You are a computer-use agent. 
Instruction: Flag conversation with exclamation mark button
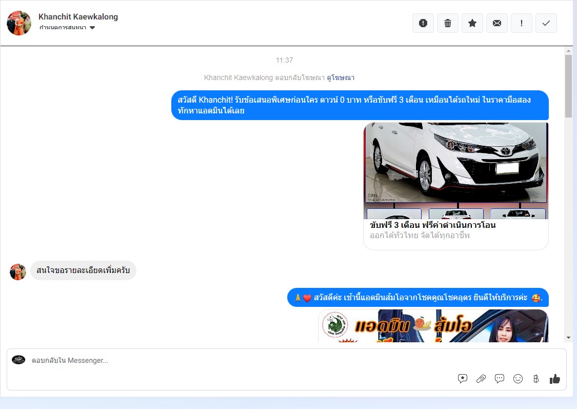(522, 23)
